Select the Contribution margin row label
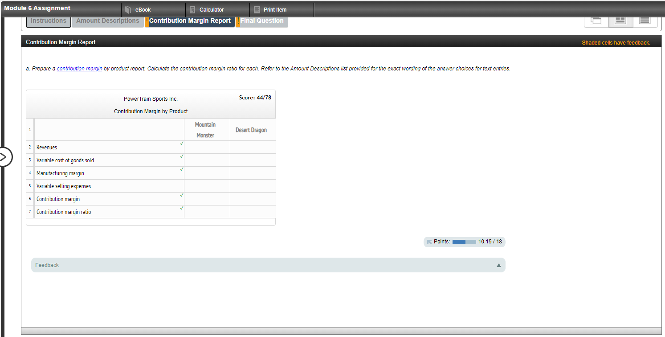 (58, 199)
